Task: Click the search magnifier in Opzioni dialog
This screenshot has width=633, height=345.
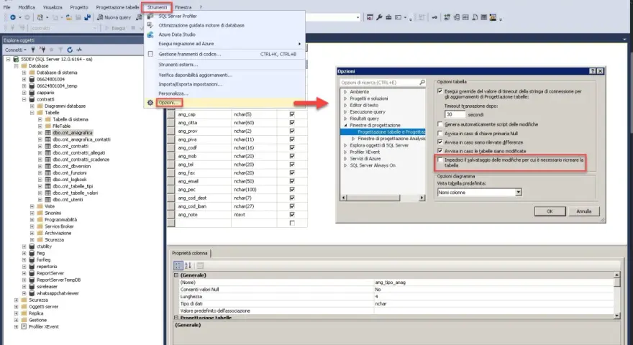Action: pos(422,83)
